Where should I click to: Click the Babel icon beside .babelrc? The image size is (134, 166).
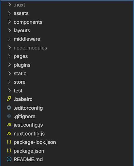click(x=9, y=99)
